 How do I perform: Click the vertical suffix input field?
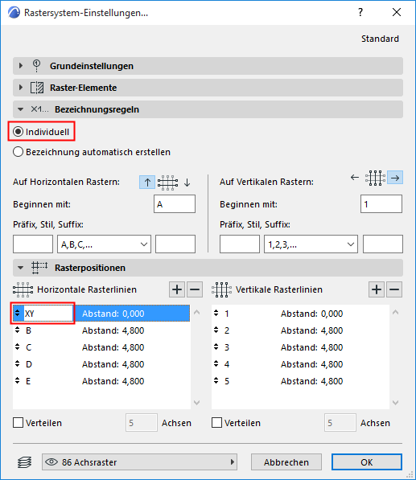383,244
